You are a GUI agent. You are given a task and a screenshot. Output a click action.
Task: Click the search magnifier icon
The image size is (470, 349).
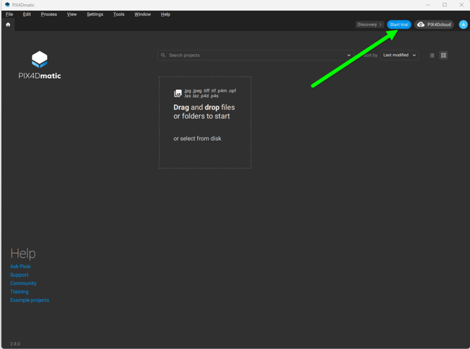click(x=163, y=55)
